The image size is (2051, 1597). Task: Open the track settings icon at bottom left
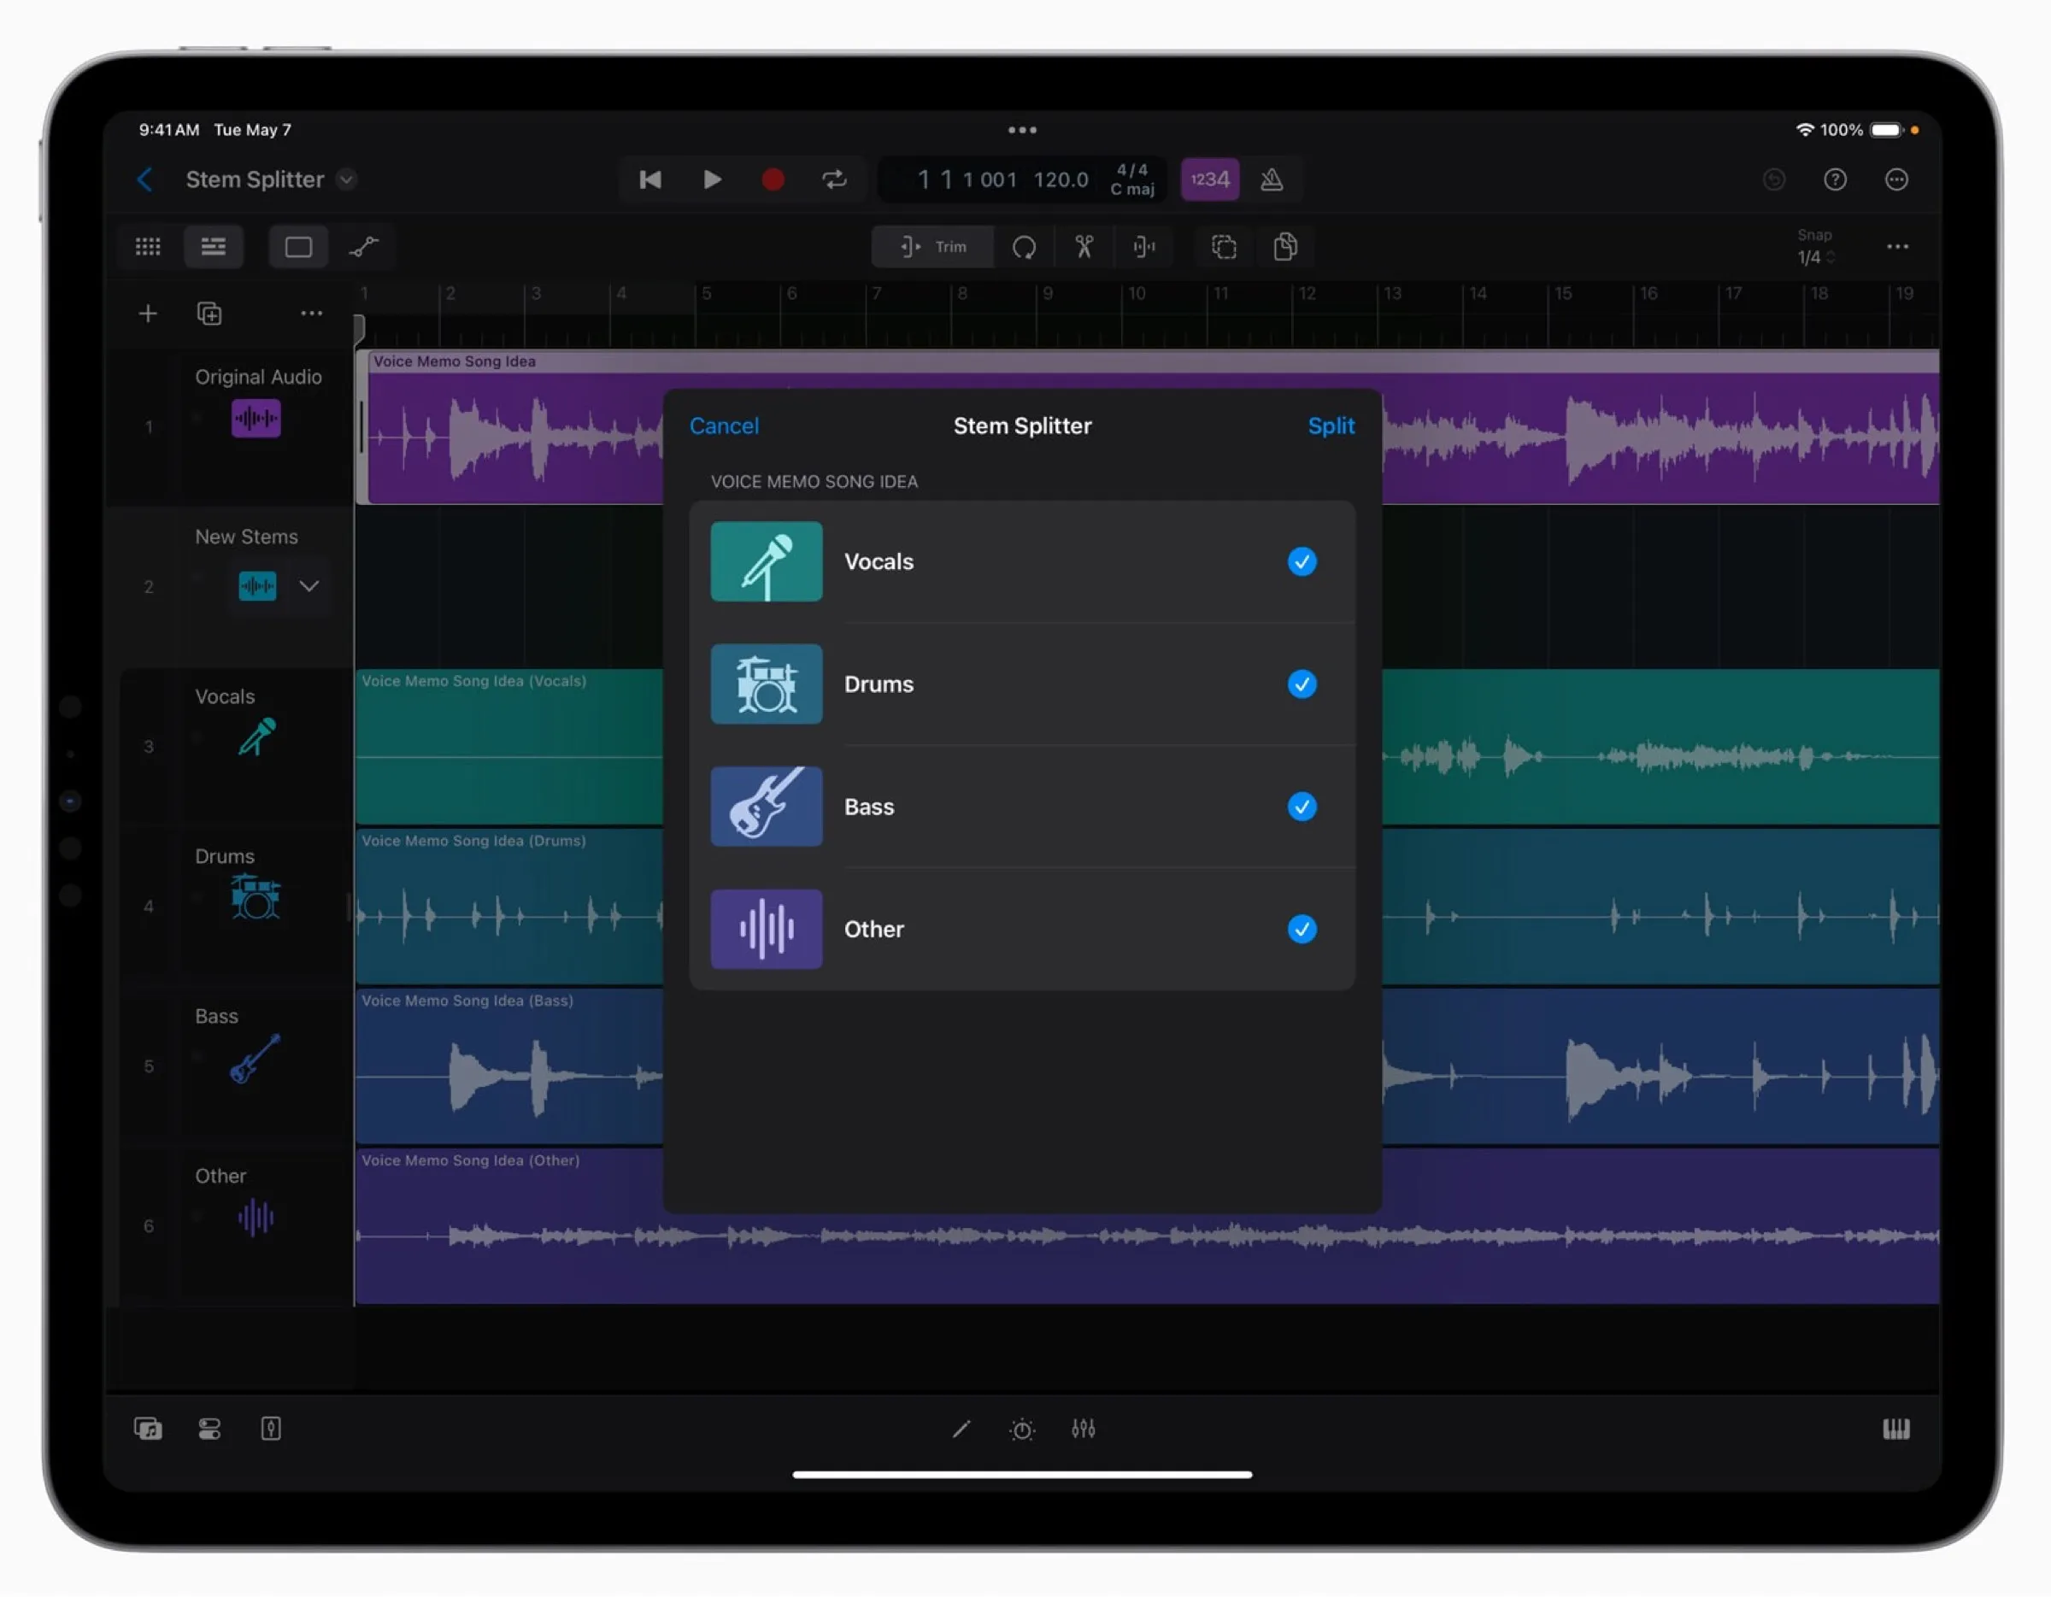270,1429
